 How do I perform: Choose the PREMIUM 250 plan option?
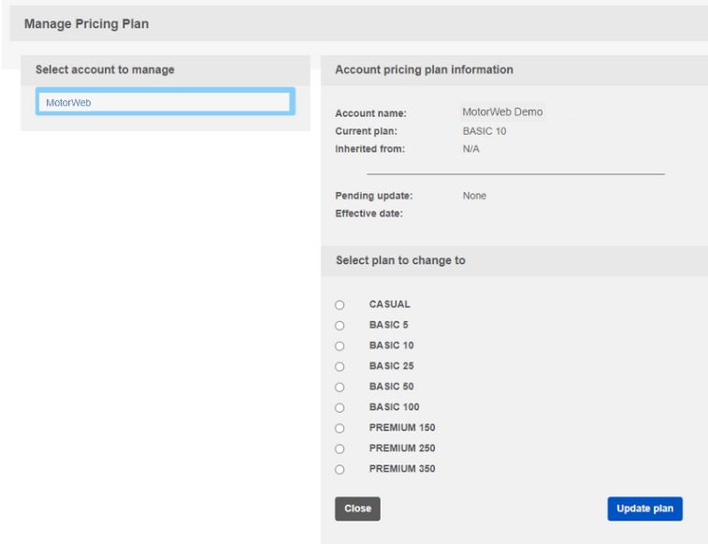pos(340,448)
